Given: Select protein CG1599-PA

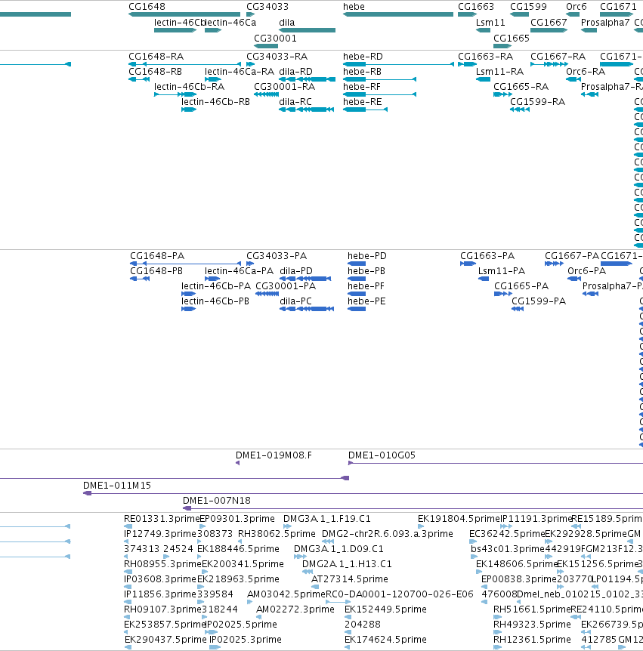Looking at the screenshot, I should point(539,301).
